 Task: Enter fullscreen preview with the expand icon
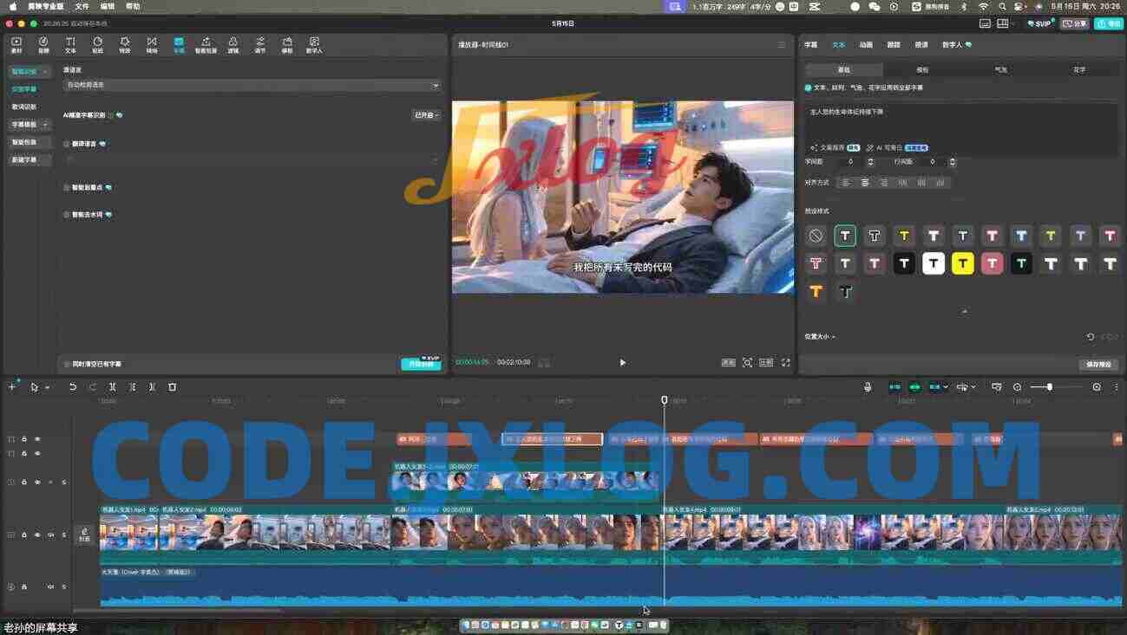pos(786,363)
